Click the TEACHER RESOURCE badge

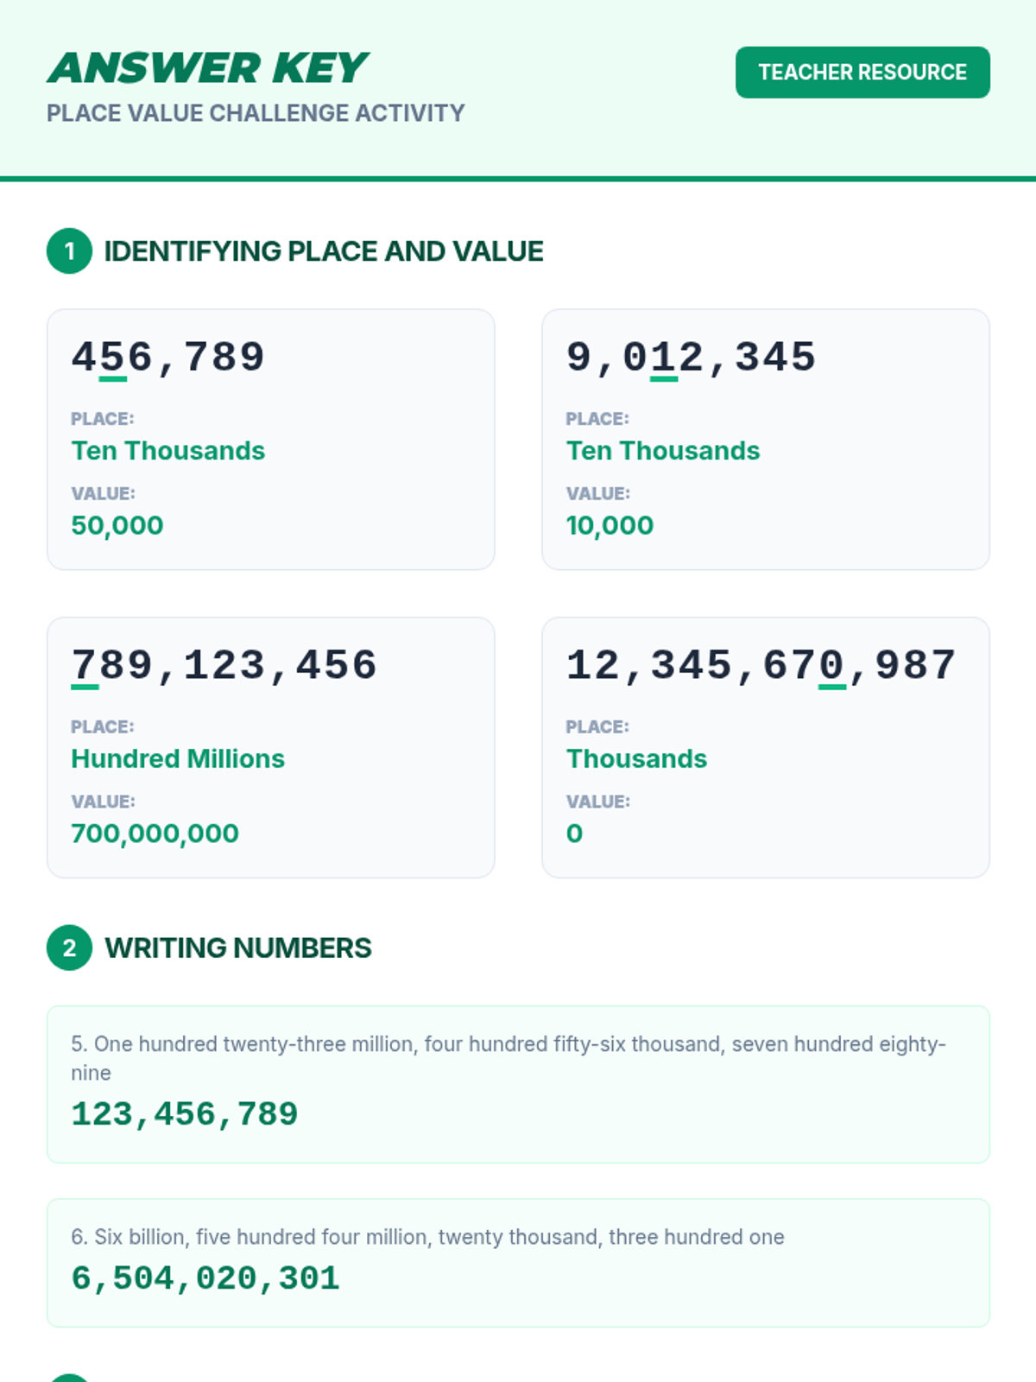coord(862,73)
